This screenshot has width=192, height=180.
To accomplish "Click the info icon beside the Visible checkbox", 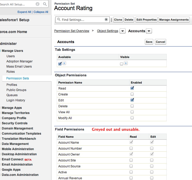I will (x=126, y=63).
